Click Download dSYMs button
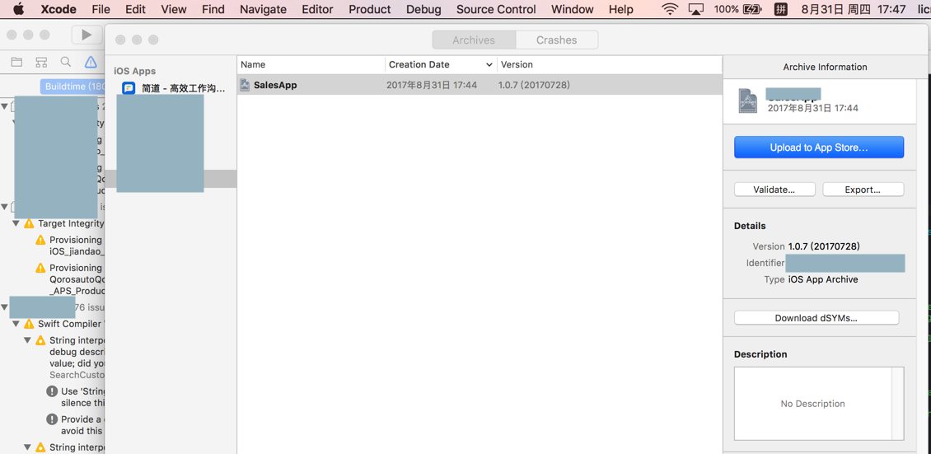The image size is (931, 454). 816,318
